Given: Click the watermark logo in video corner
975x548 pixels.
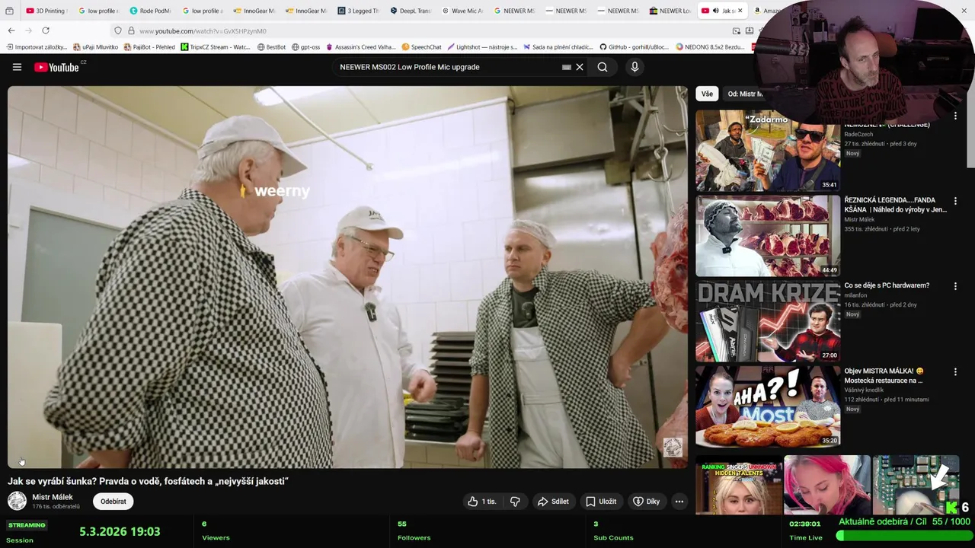Looking at the screenshot, I should click(673, 448).
